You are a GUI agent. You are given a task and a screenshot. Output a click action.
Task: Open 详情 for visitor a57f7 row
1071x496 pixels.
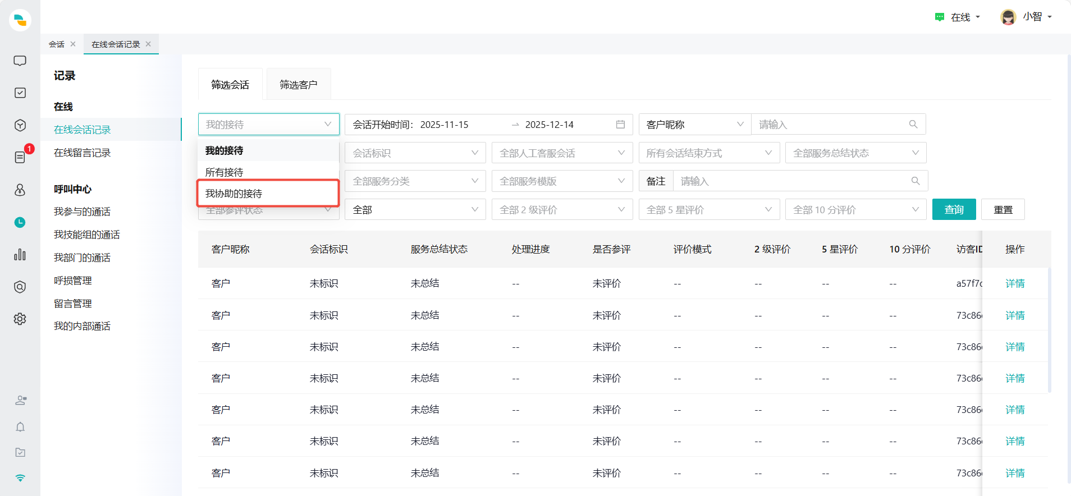1015,283
